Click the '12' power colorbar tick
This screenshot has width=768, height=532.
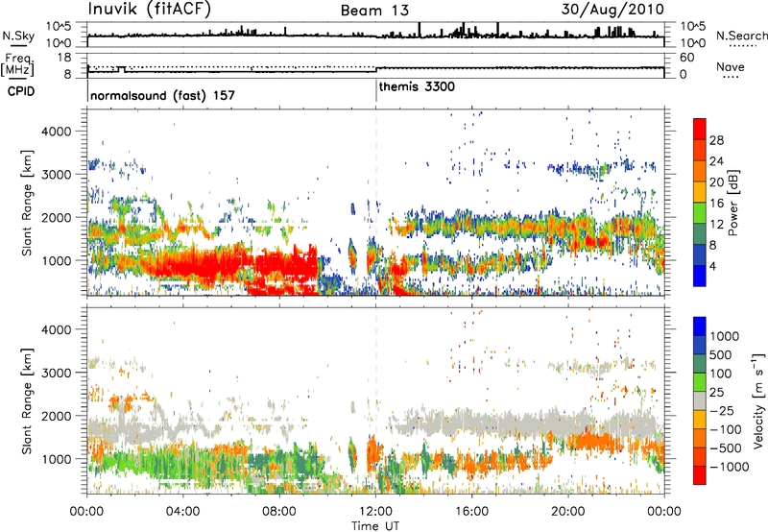click(716, 225)
